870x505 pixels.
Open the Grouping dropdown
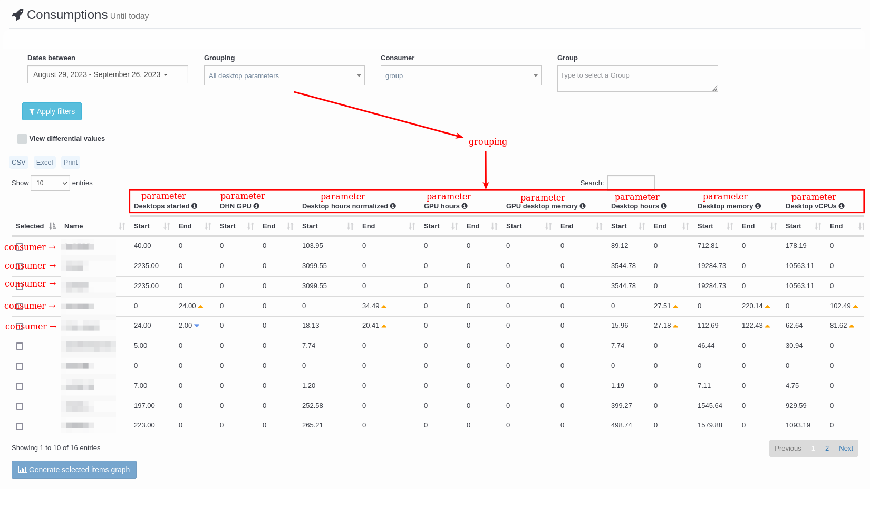click(284, 75)
